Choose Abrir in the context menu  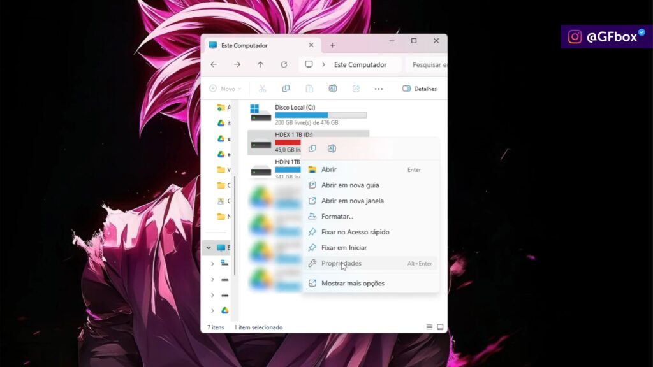[x=371, y=169]
